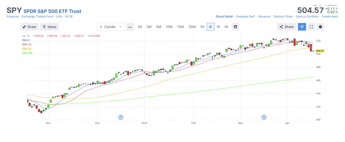
Task: Open the Revenue link
Action: tap(264, 16)
